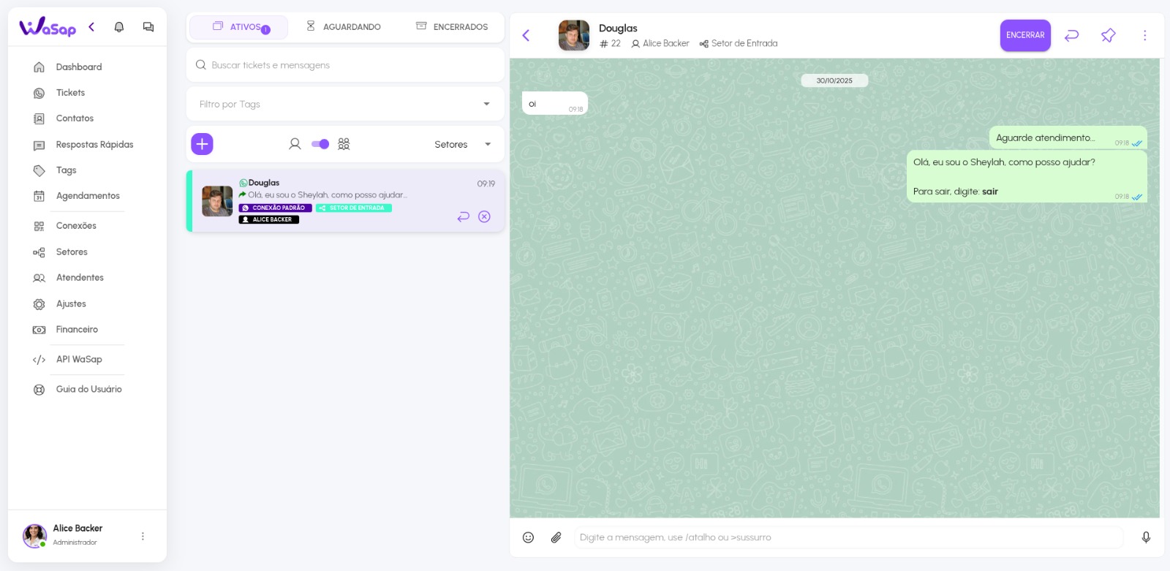Expand the Filtro por Tags dropdown

click(486, 104)
